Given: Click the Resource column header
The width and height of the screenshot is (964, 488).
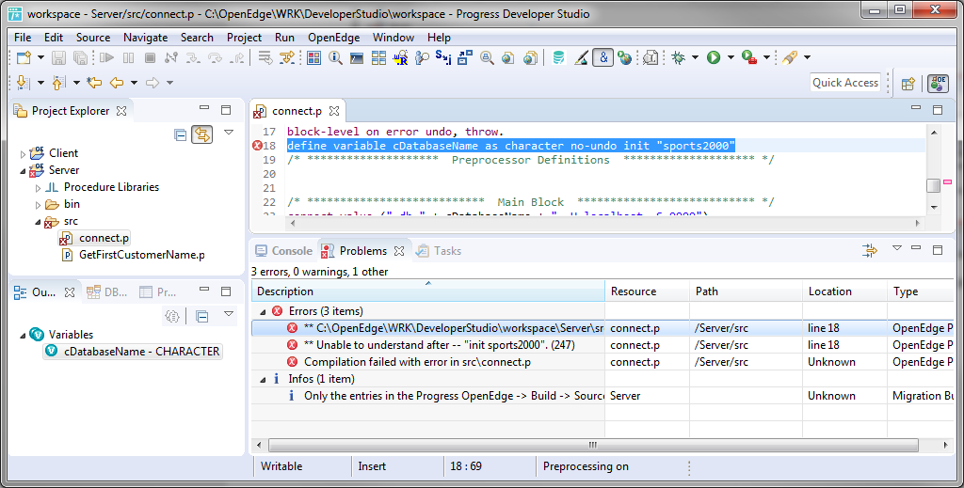Looking at the screenshot, I should point(648,291).
